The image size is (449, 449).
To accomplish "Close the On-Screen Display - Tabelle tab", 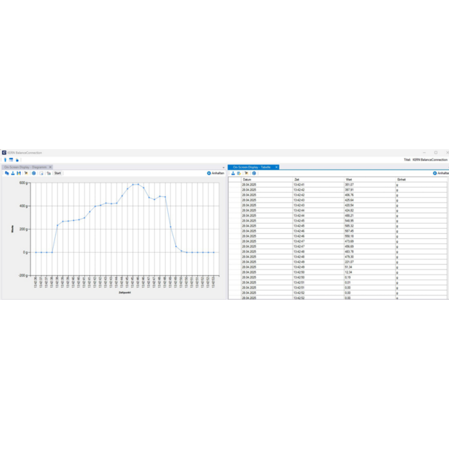I will point(277,167).
